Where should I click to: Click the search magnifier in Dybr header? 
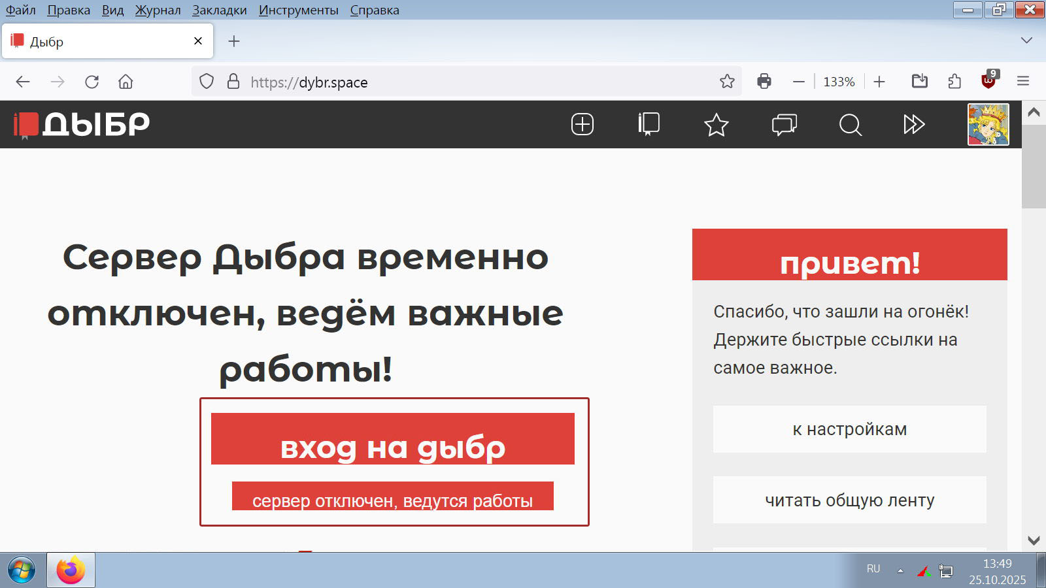(x=850, y=124)
